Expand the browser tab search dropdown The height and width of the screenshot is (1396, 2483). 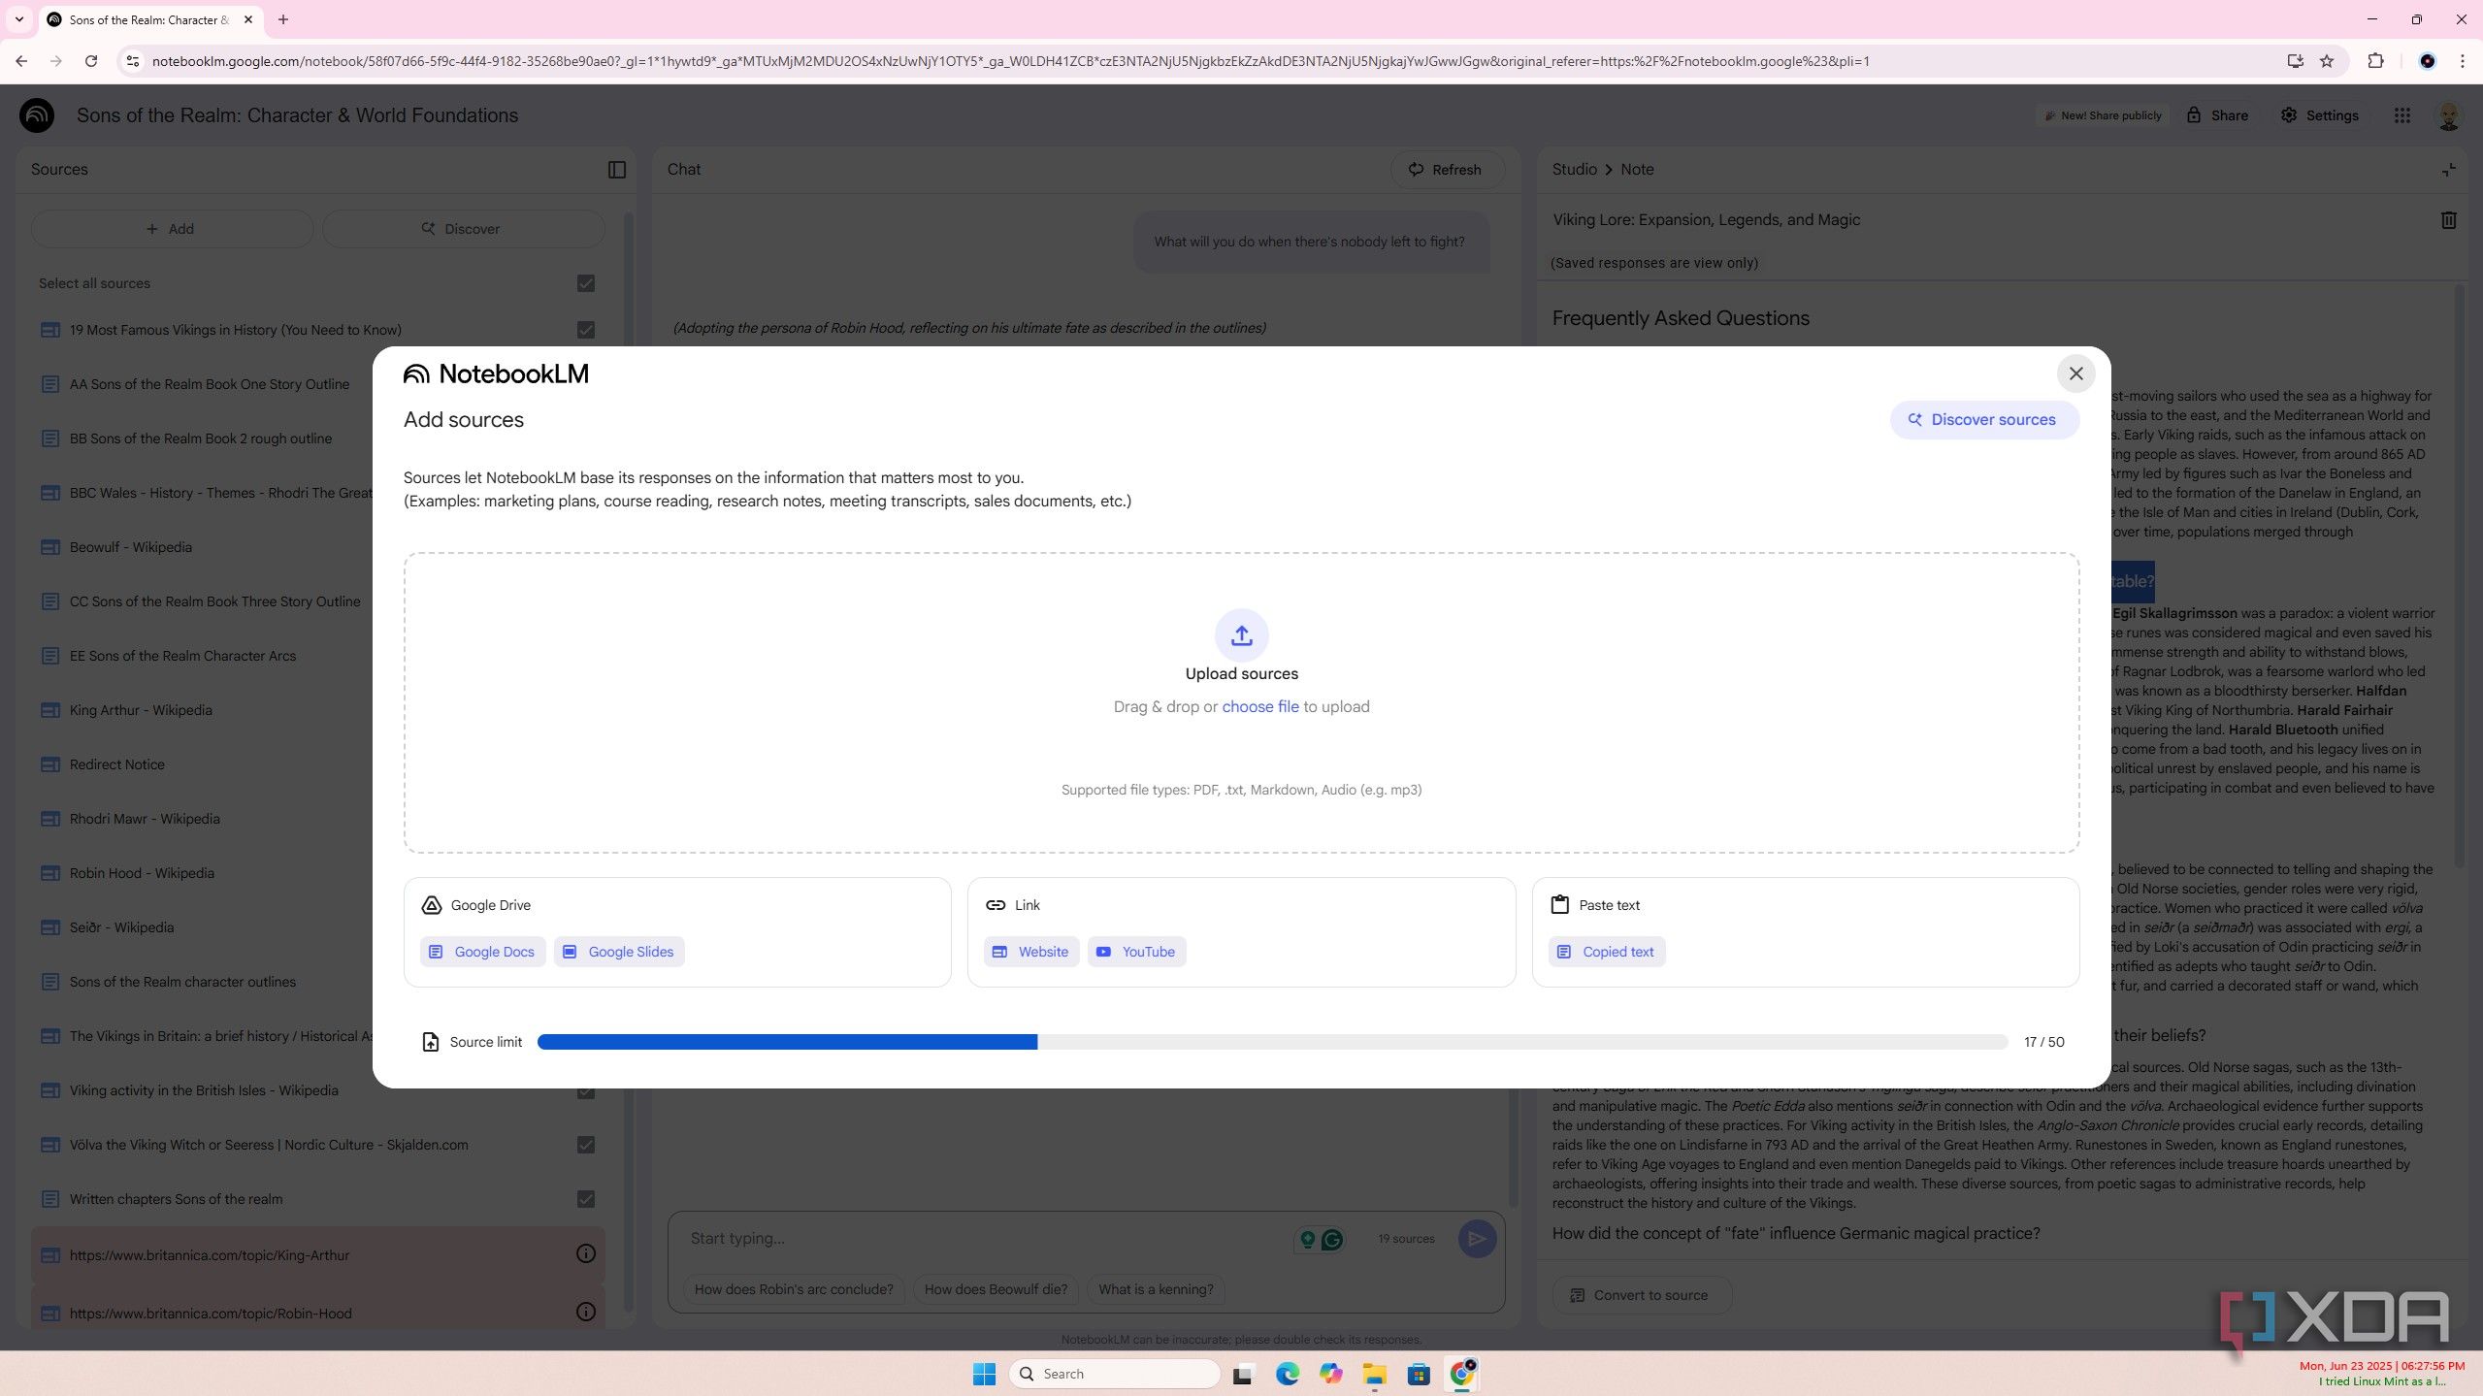click(x=18, y=19)
